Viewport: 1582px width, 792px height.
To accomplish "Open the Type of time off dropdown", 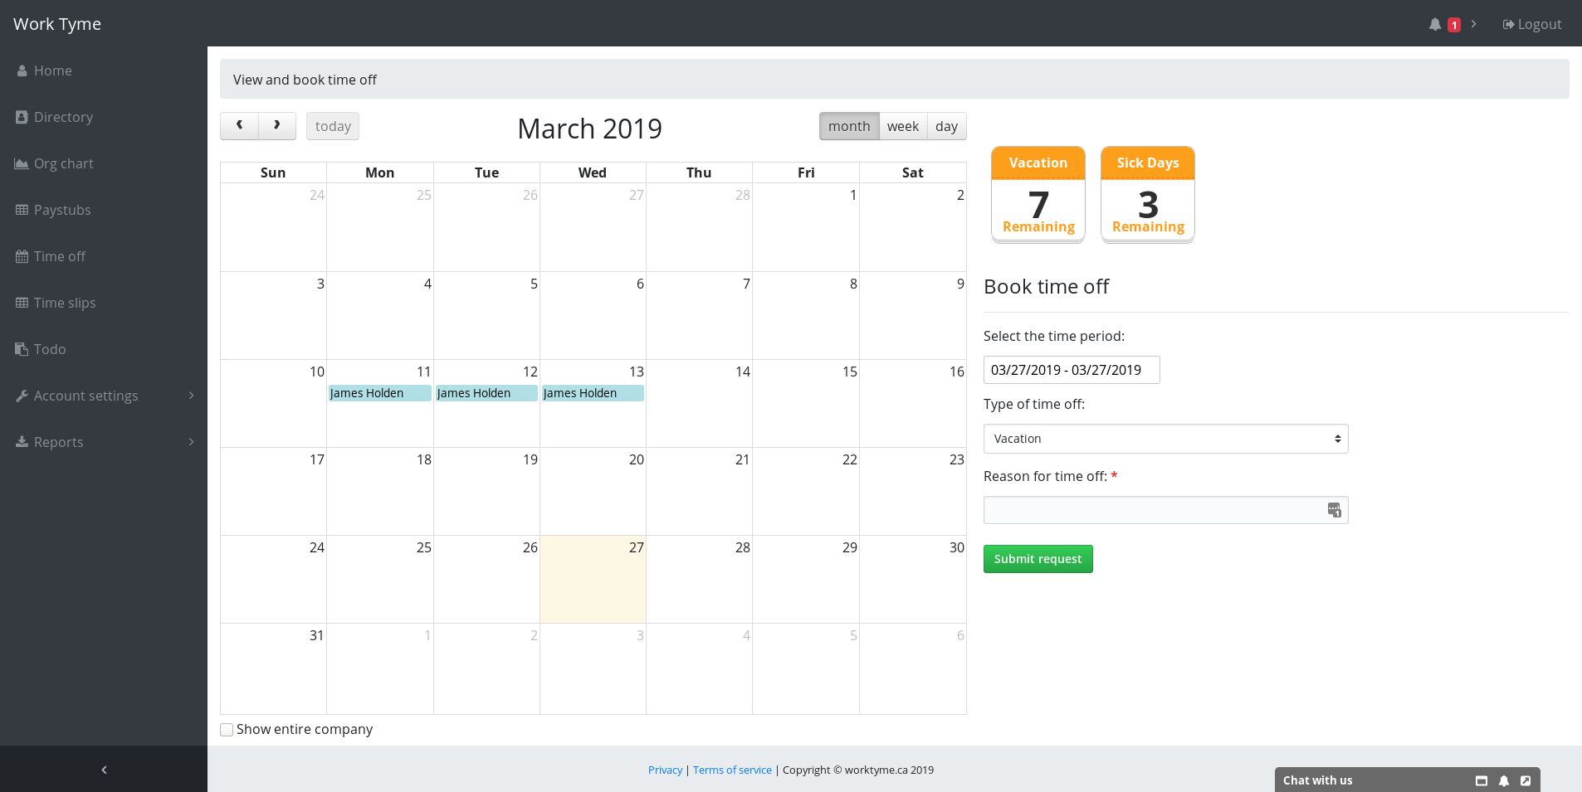I will point(1165,439).
